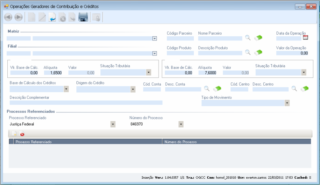Search product using magnifier beside Descrição Produto
Viewport: 320px width, 185px height.
coord(248,52)
